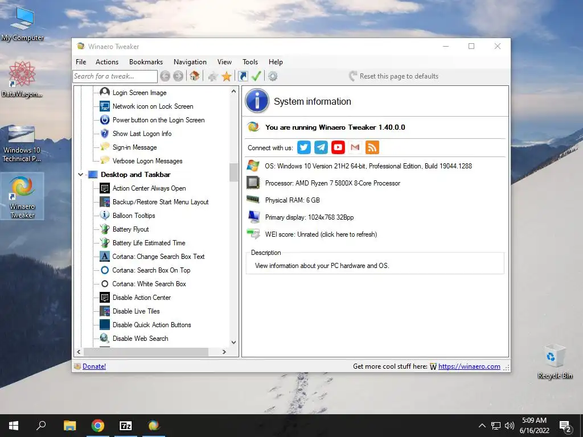Collapse the Desktop and Taskbar category
The image size is (583, 437).
80,174
